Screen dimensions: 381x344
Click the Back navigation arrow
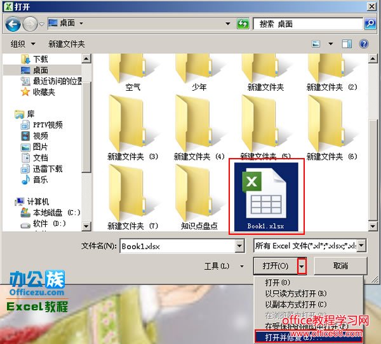tap(13, 24)
